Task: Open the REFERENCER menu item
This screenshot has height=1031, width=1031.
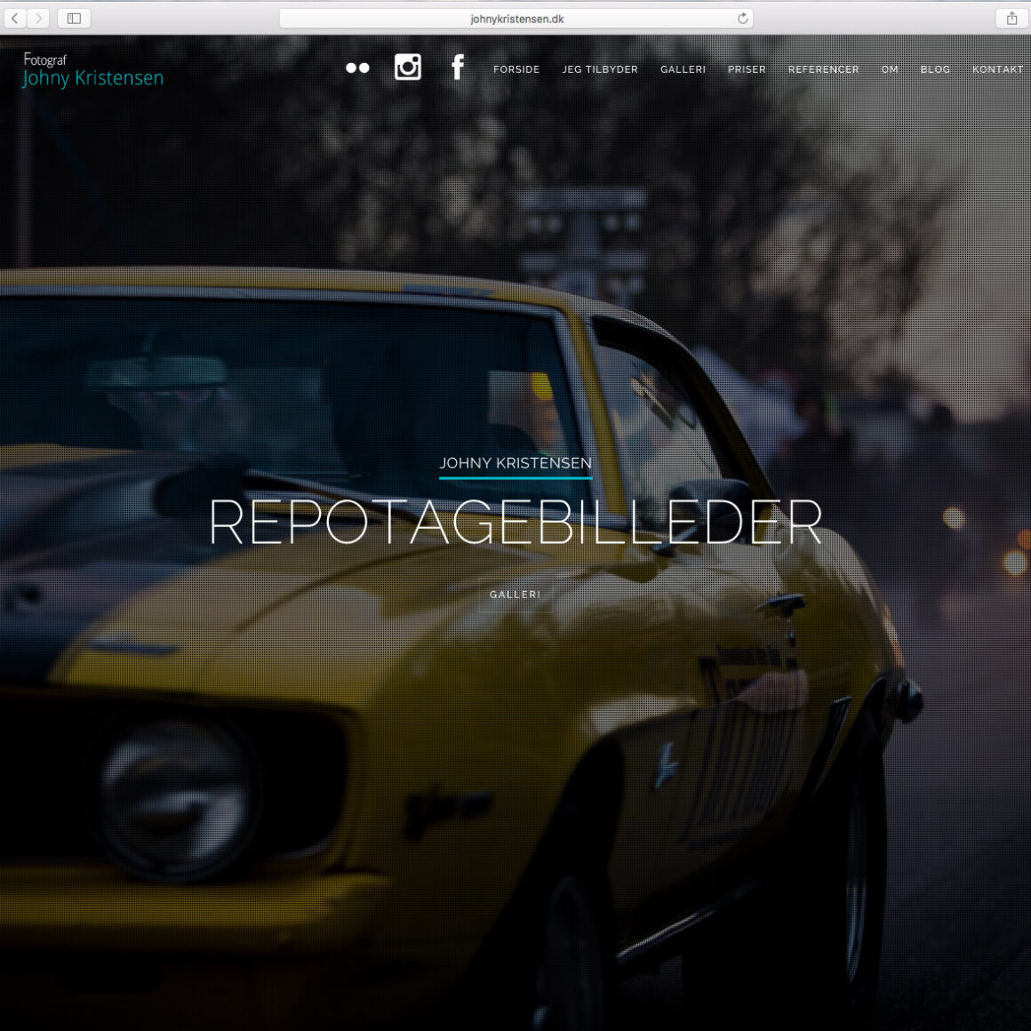Action: pyautogui.click(x=823, y=69)
